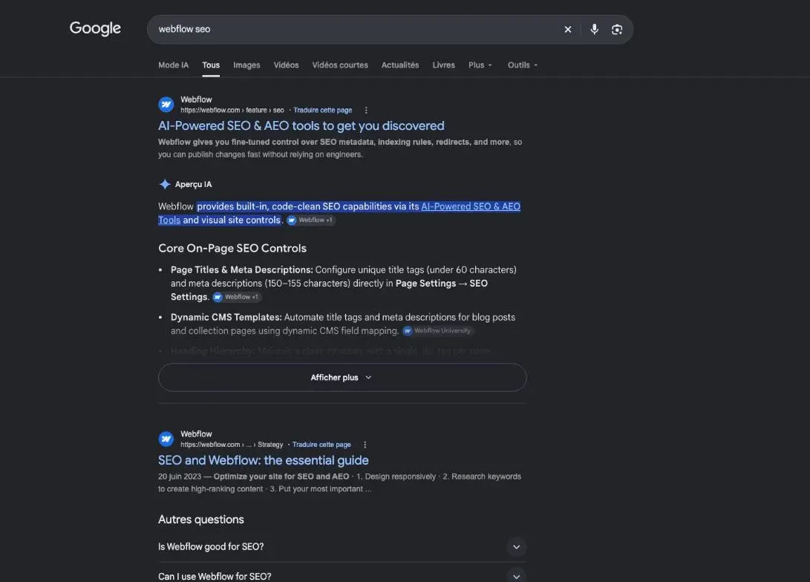Screen dimensions: 810x582
Task: Go to the Actualités tab
Action: (400, 65)
